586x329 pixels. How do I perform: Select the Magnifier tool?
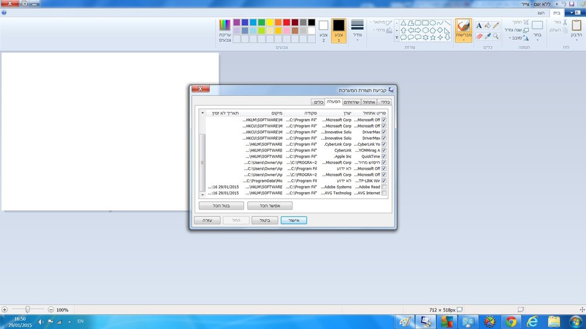coord(496,36)
